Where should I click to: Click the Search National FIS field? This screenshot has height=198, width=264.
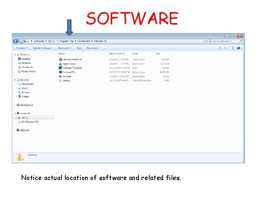227,41
